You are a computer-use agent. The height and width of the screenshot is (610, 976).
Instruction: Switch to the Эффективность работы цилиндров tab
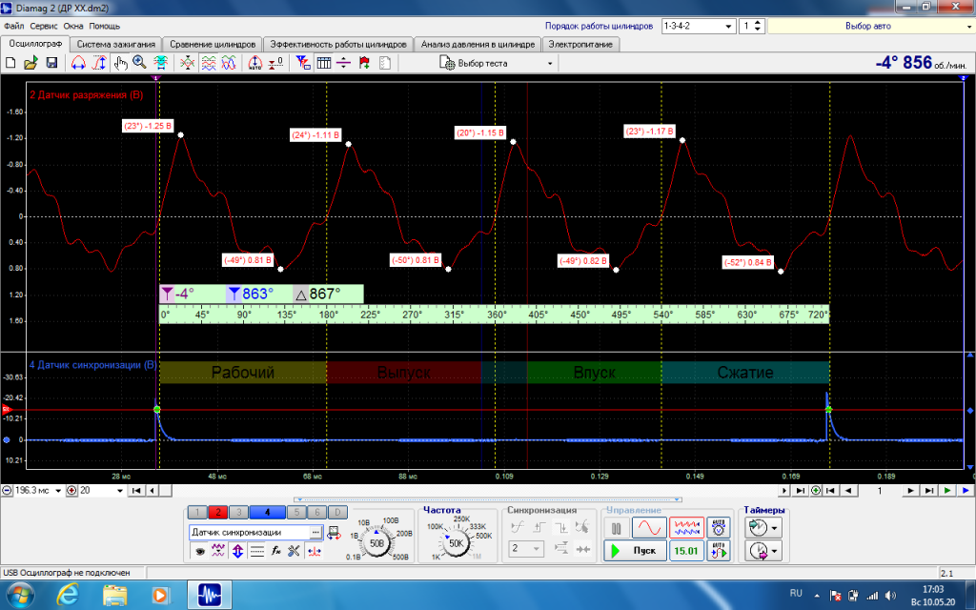tap(338, 44)
